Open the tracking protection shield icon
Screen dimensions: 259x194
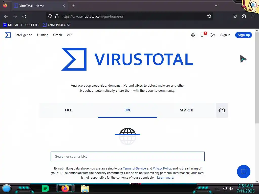[50, 16]
